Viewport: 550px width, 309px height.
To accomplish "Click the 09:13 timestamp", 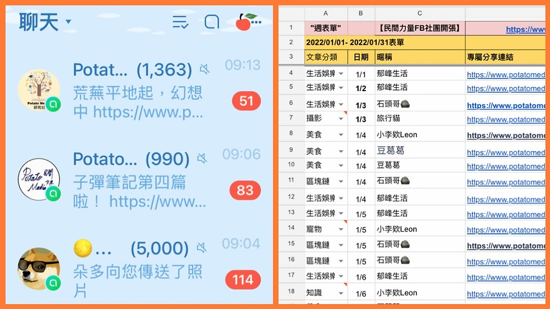I will click(x=243, y=65).
